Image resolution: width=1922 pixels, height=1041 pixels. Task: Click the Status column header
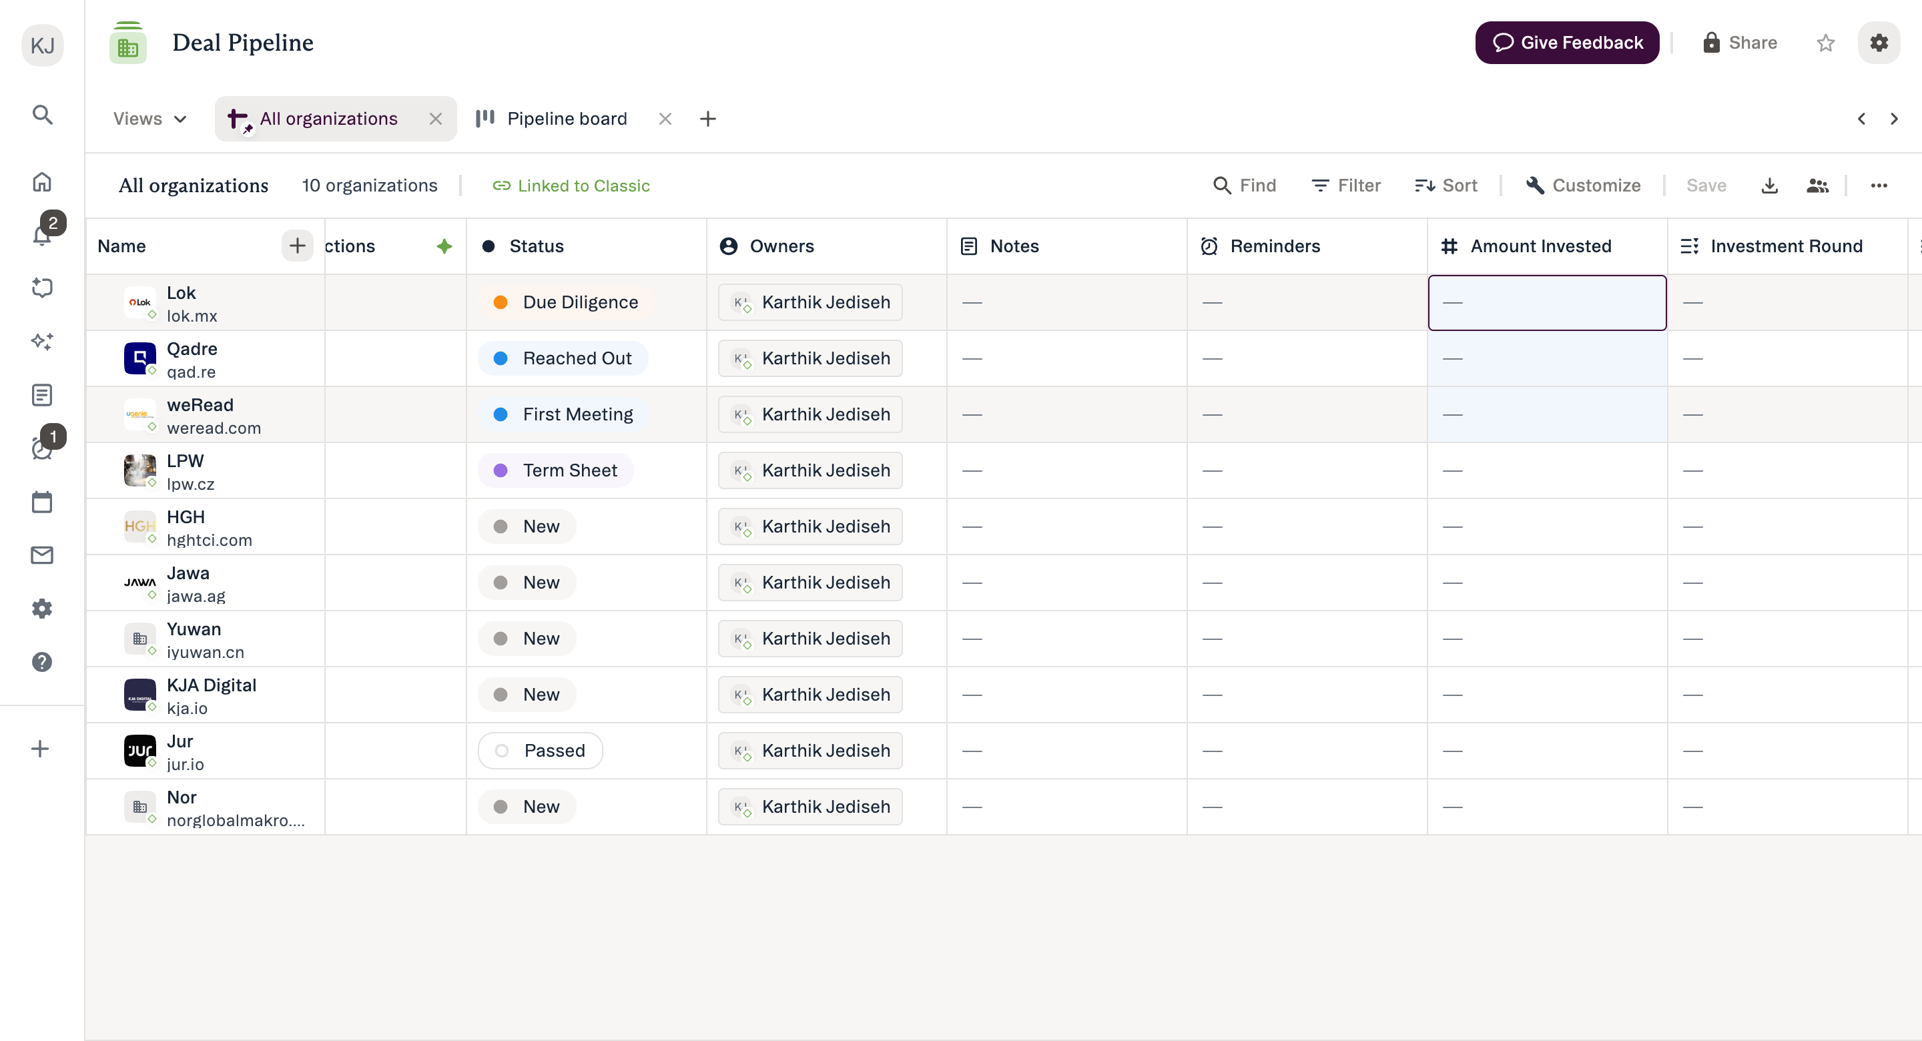(x=587, y=246)
